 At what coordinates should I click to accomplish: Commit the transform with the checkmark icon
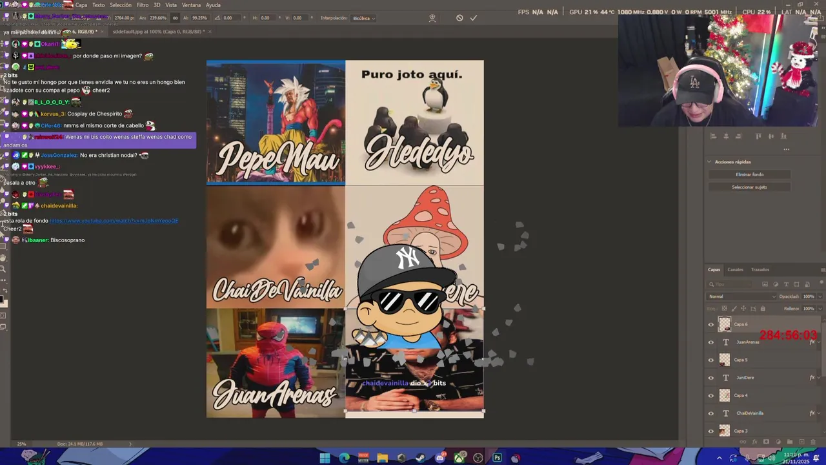[x=474, y=18]
